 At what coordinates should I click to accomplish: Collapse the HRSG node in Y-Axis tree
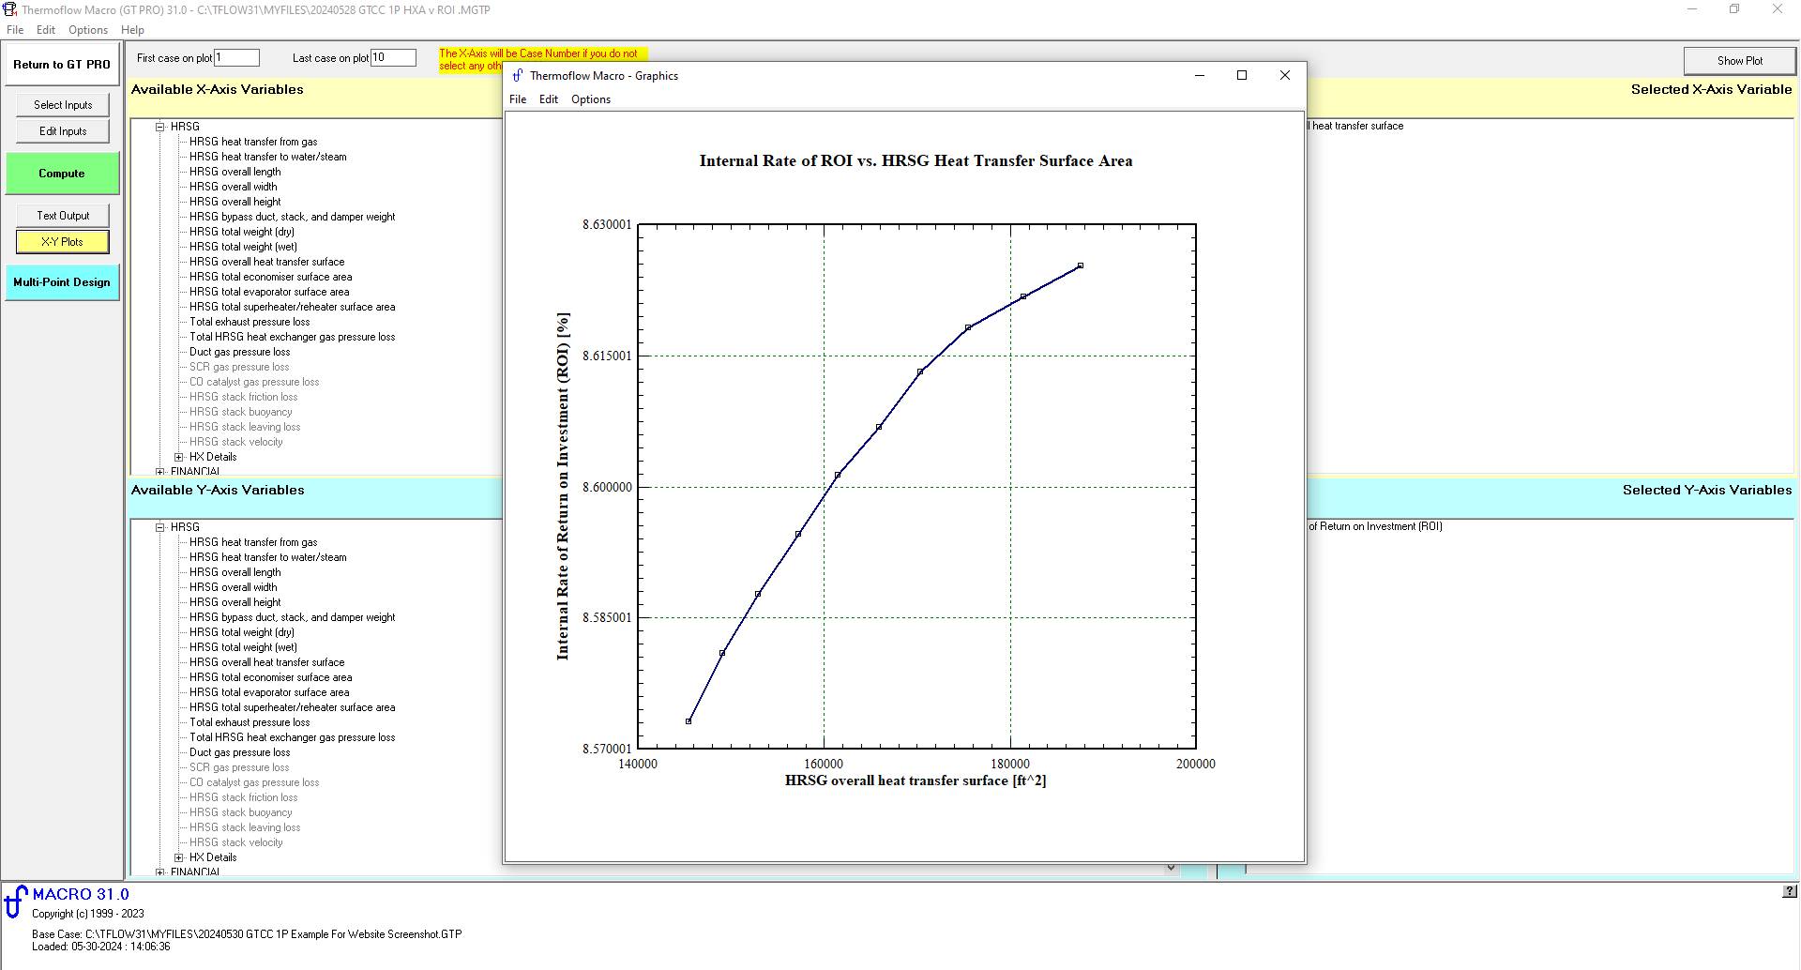click(160, 527)
